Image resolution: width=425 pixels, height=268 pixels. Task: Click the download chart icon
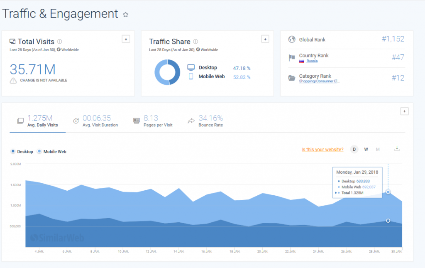point(397,148)
